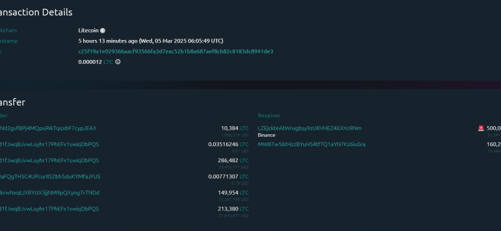The width and height of the screenshot is (501, 231).
Task: Open the transaction hash link starting c25f19a1e029366
Action: tap(176, 51)
